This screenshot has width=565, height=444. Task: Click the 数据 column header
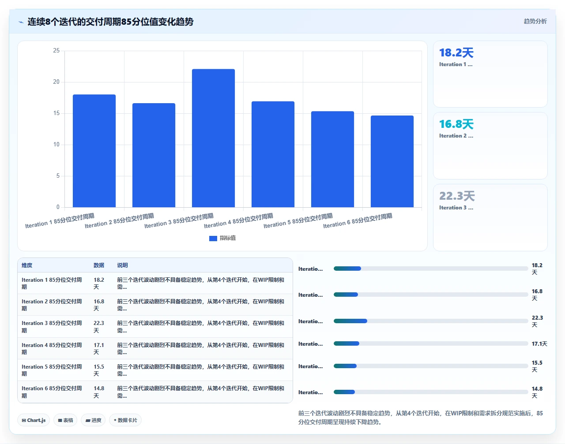click(99, 265)
